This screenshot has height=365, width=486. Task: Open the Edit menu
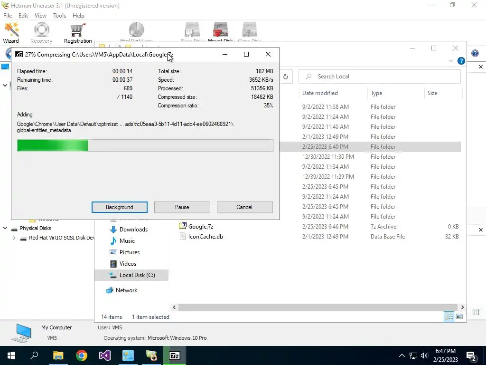tap(23, 16)
